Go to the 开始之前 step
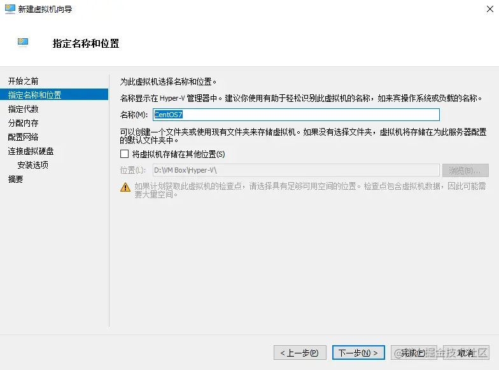The image size is (499, 370). click(23, 82)
